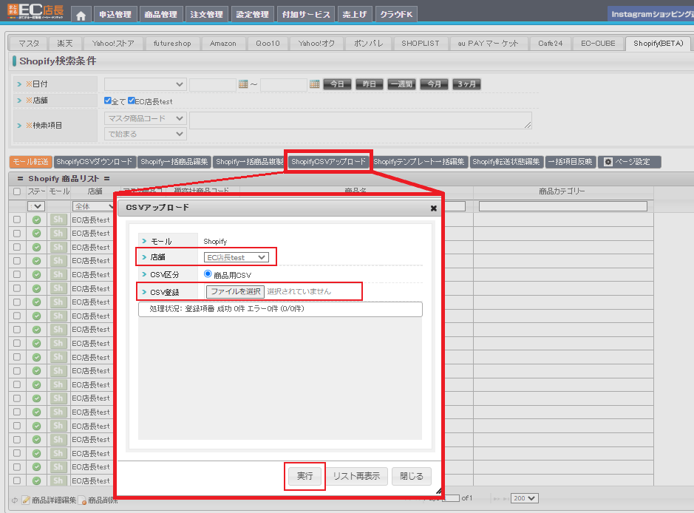Expand 検索項目 condition arrow
Image resolution: width=694 pixels, height=513 pixels.
point(19,125)
